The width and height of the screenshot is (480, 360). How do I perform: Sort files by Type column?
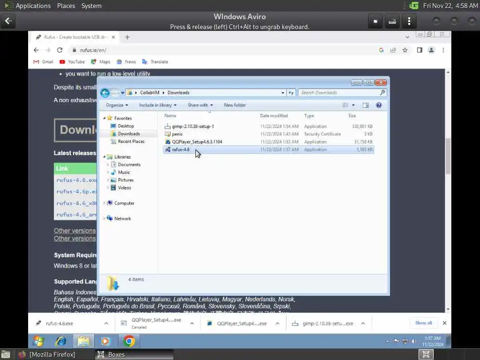click(x=309, y=116)
